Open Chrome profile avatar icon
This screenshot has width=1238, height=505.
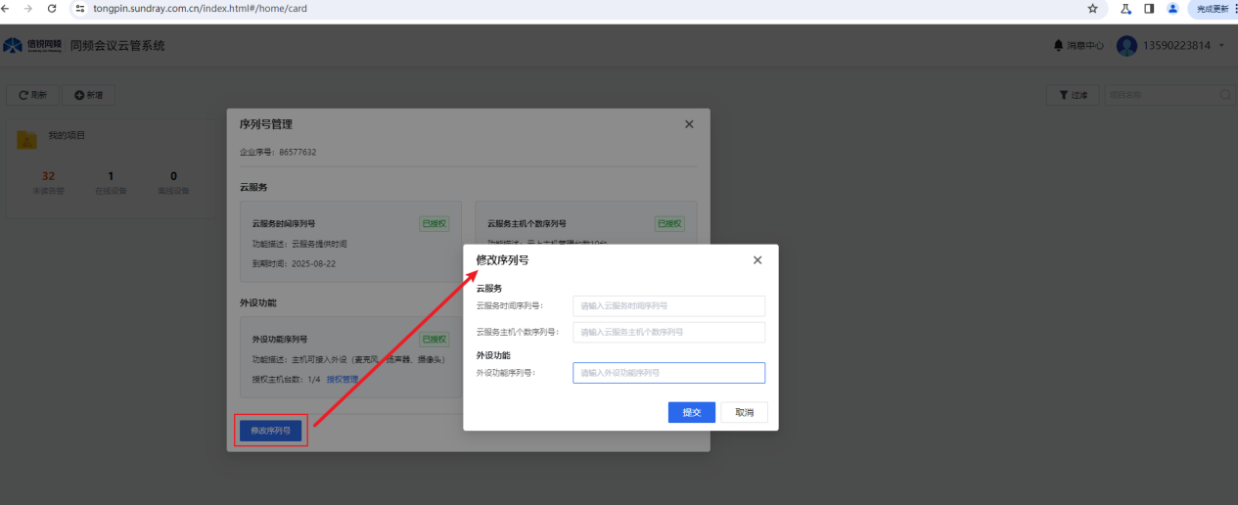[x=1172, y=8]
